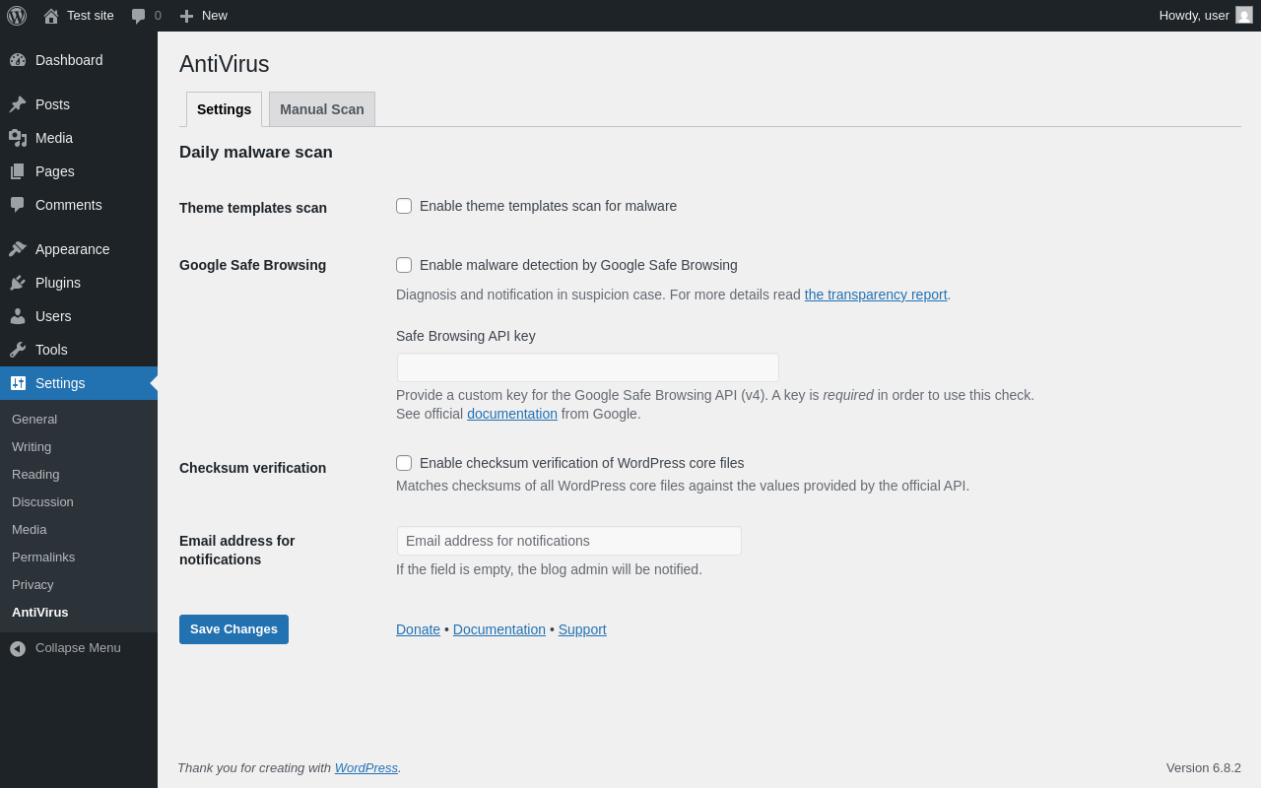Open the Users menu label

(53, 316)
